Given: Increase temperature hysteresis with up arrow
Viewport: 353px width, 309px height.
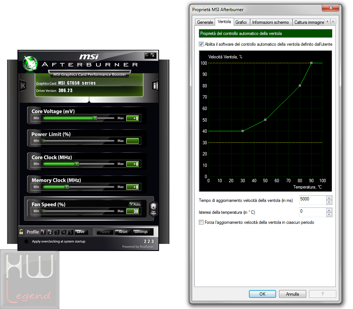Looking at the screenshot, I should [329, 210].
